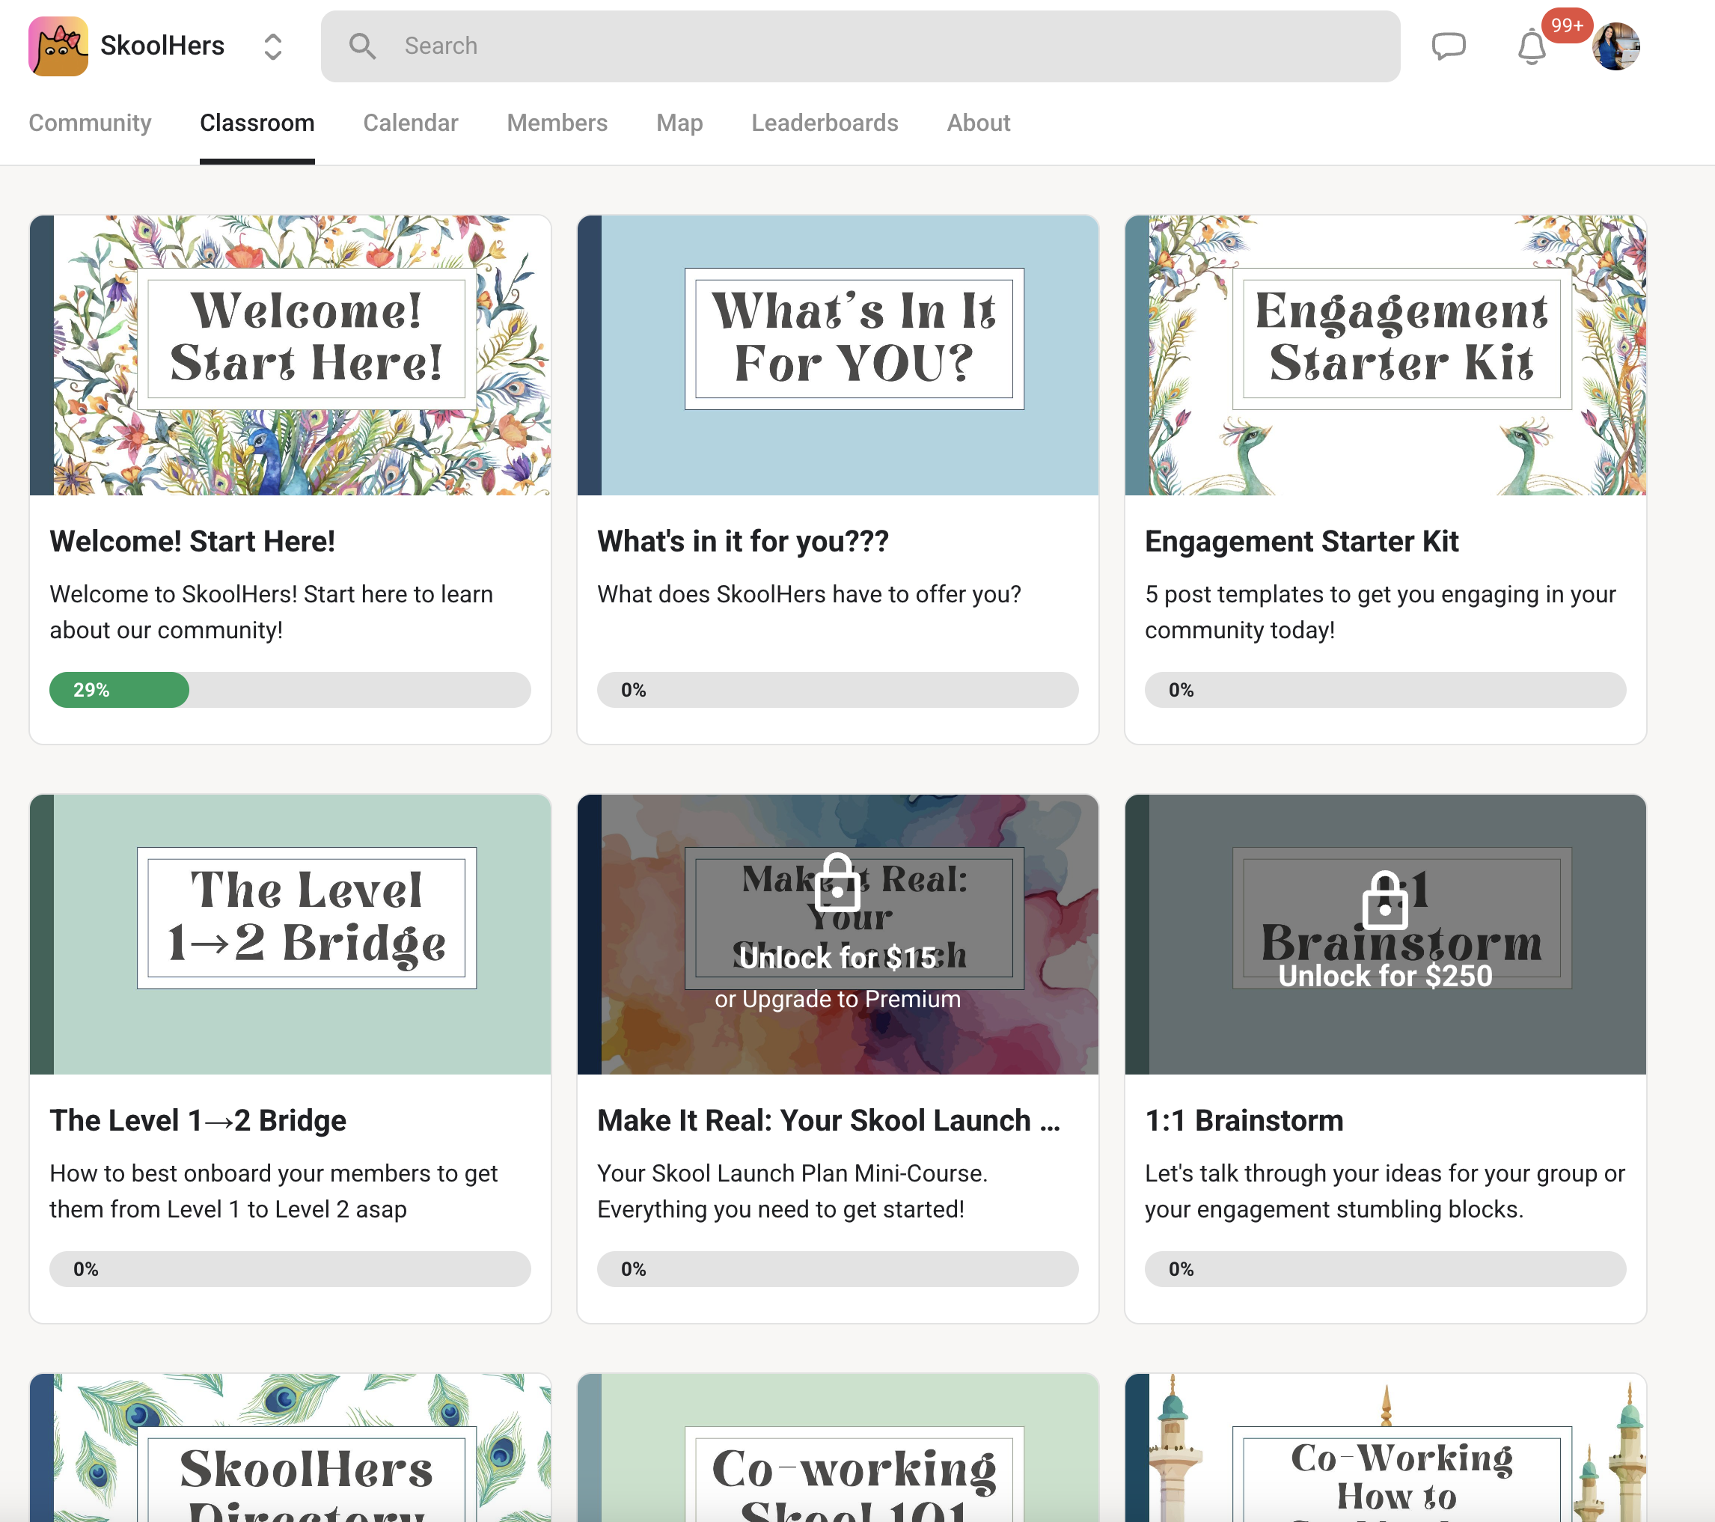Open the notifications bell icon

[1531, 47]
